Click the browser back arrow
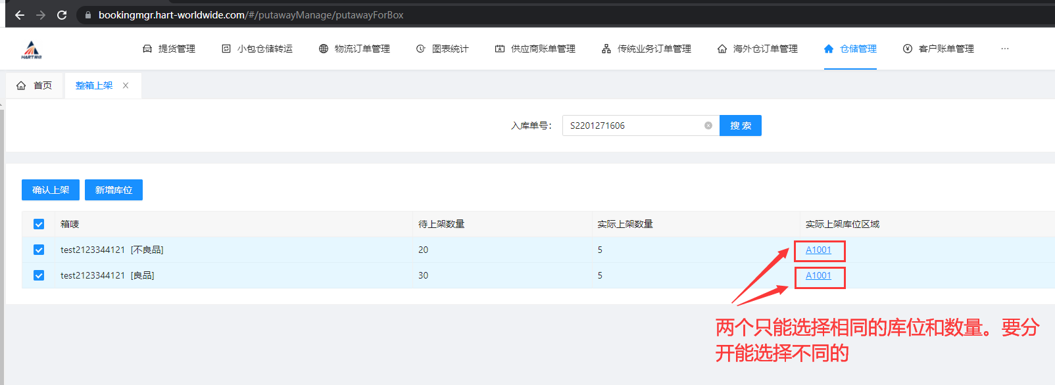The image size is (1055, 385). [x=20, y=14]
